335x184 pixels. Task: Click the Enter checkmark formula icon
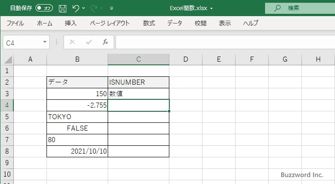point(89,42)
